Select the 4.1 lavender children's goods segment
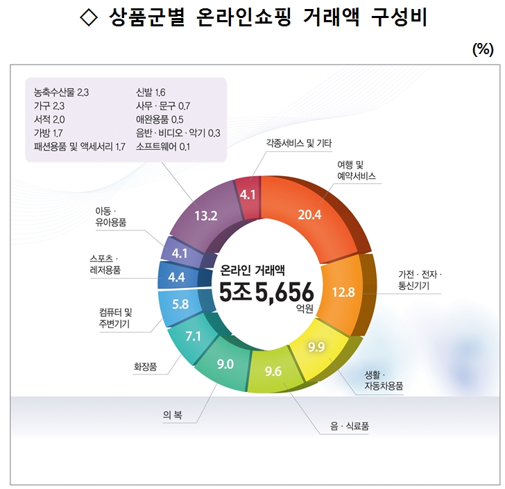This screenshot has height=489, width=505. [180, 253]
